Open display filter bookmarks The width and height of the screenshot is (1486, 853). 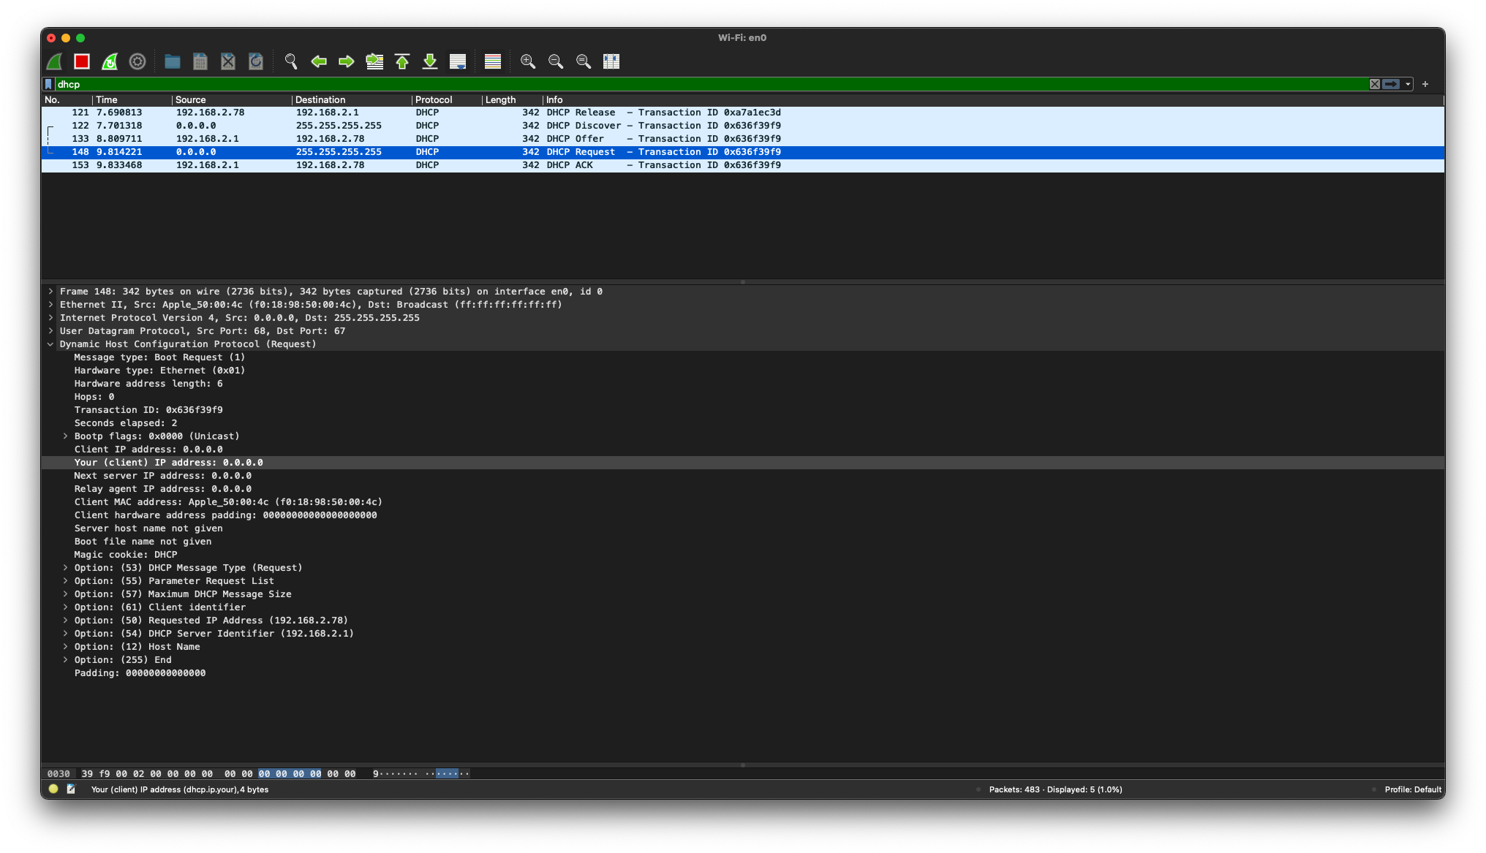pyautogui.click(x=49, y=84)
